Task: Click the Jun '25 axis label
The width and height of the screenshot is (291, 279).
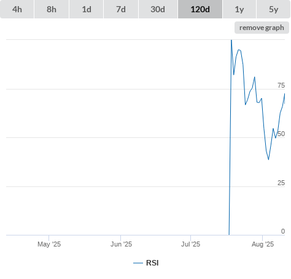Action: coord(121,244)
